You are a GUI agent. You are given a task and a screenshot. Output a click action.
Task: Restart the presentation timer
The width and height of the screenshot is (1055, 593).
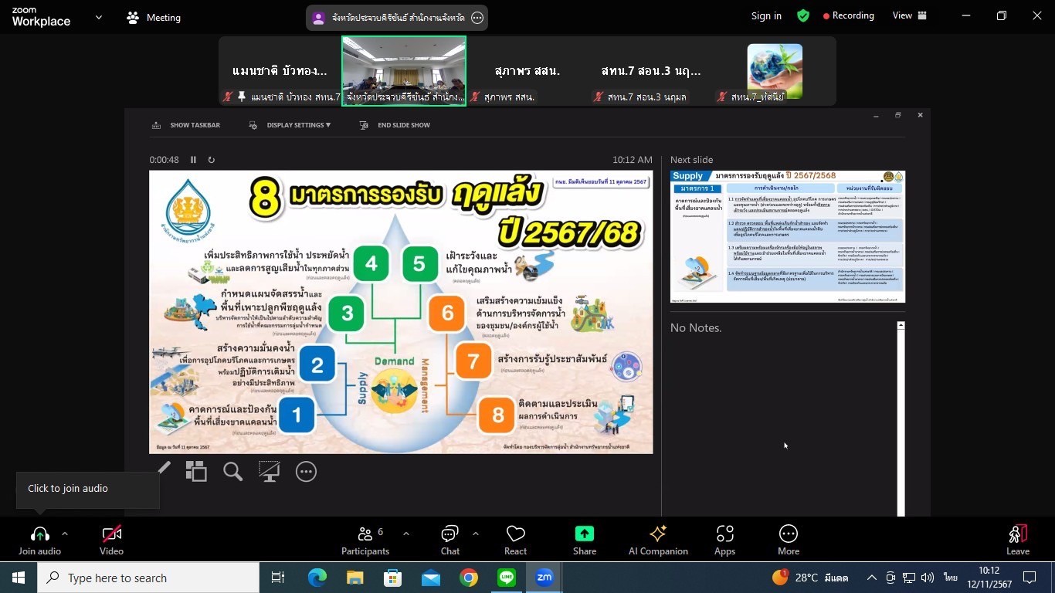(x=211, y=160)
